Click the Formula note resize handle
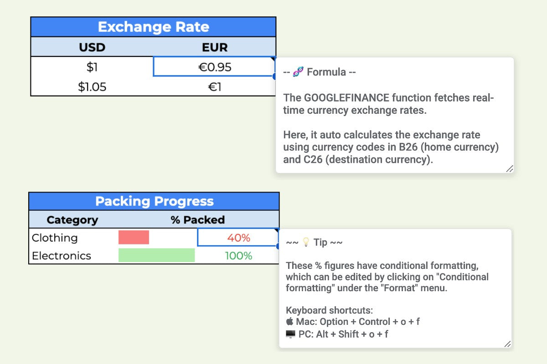This screenshot has height=364, width=547. (509, 168)
